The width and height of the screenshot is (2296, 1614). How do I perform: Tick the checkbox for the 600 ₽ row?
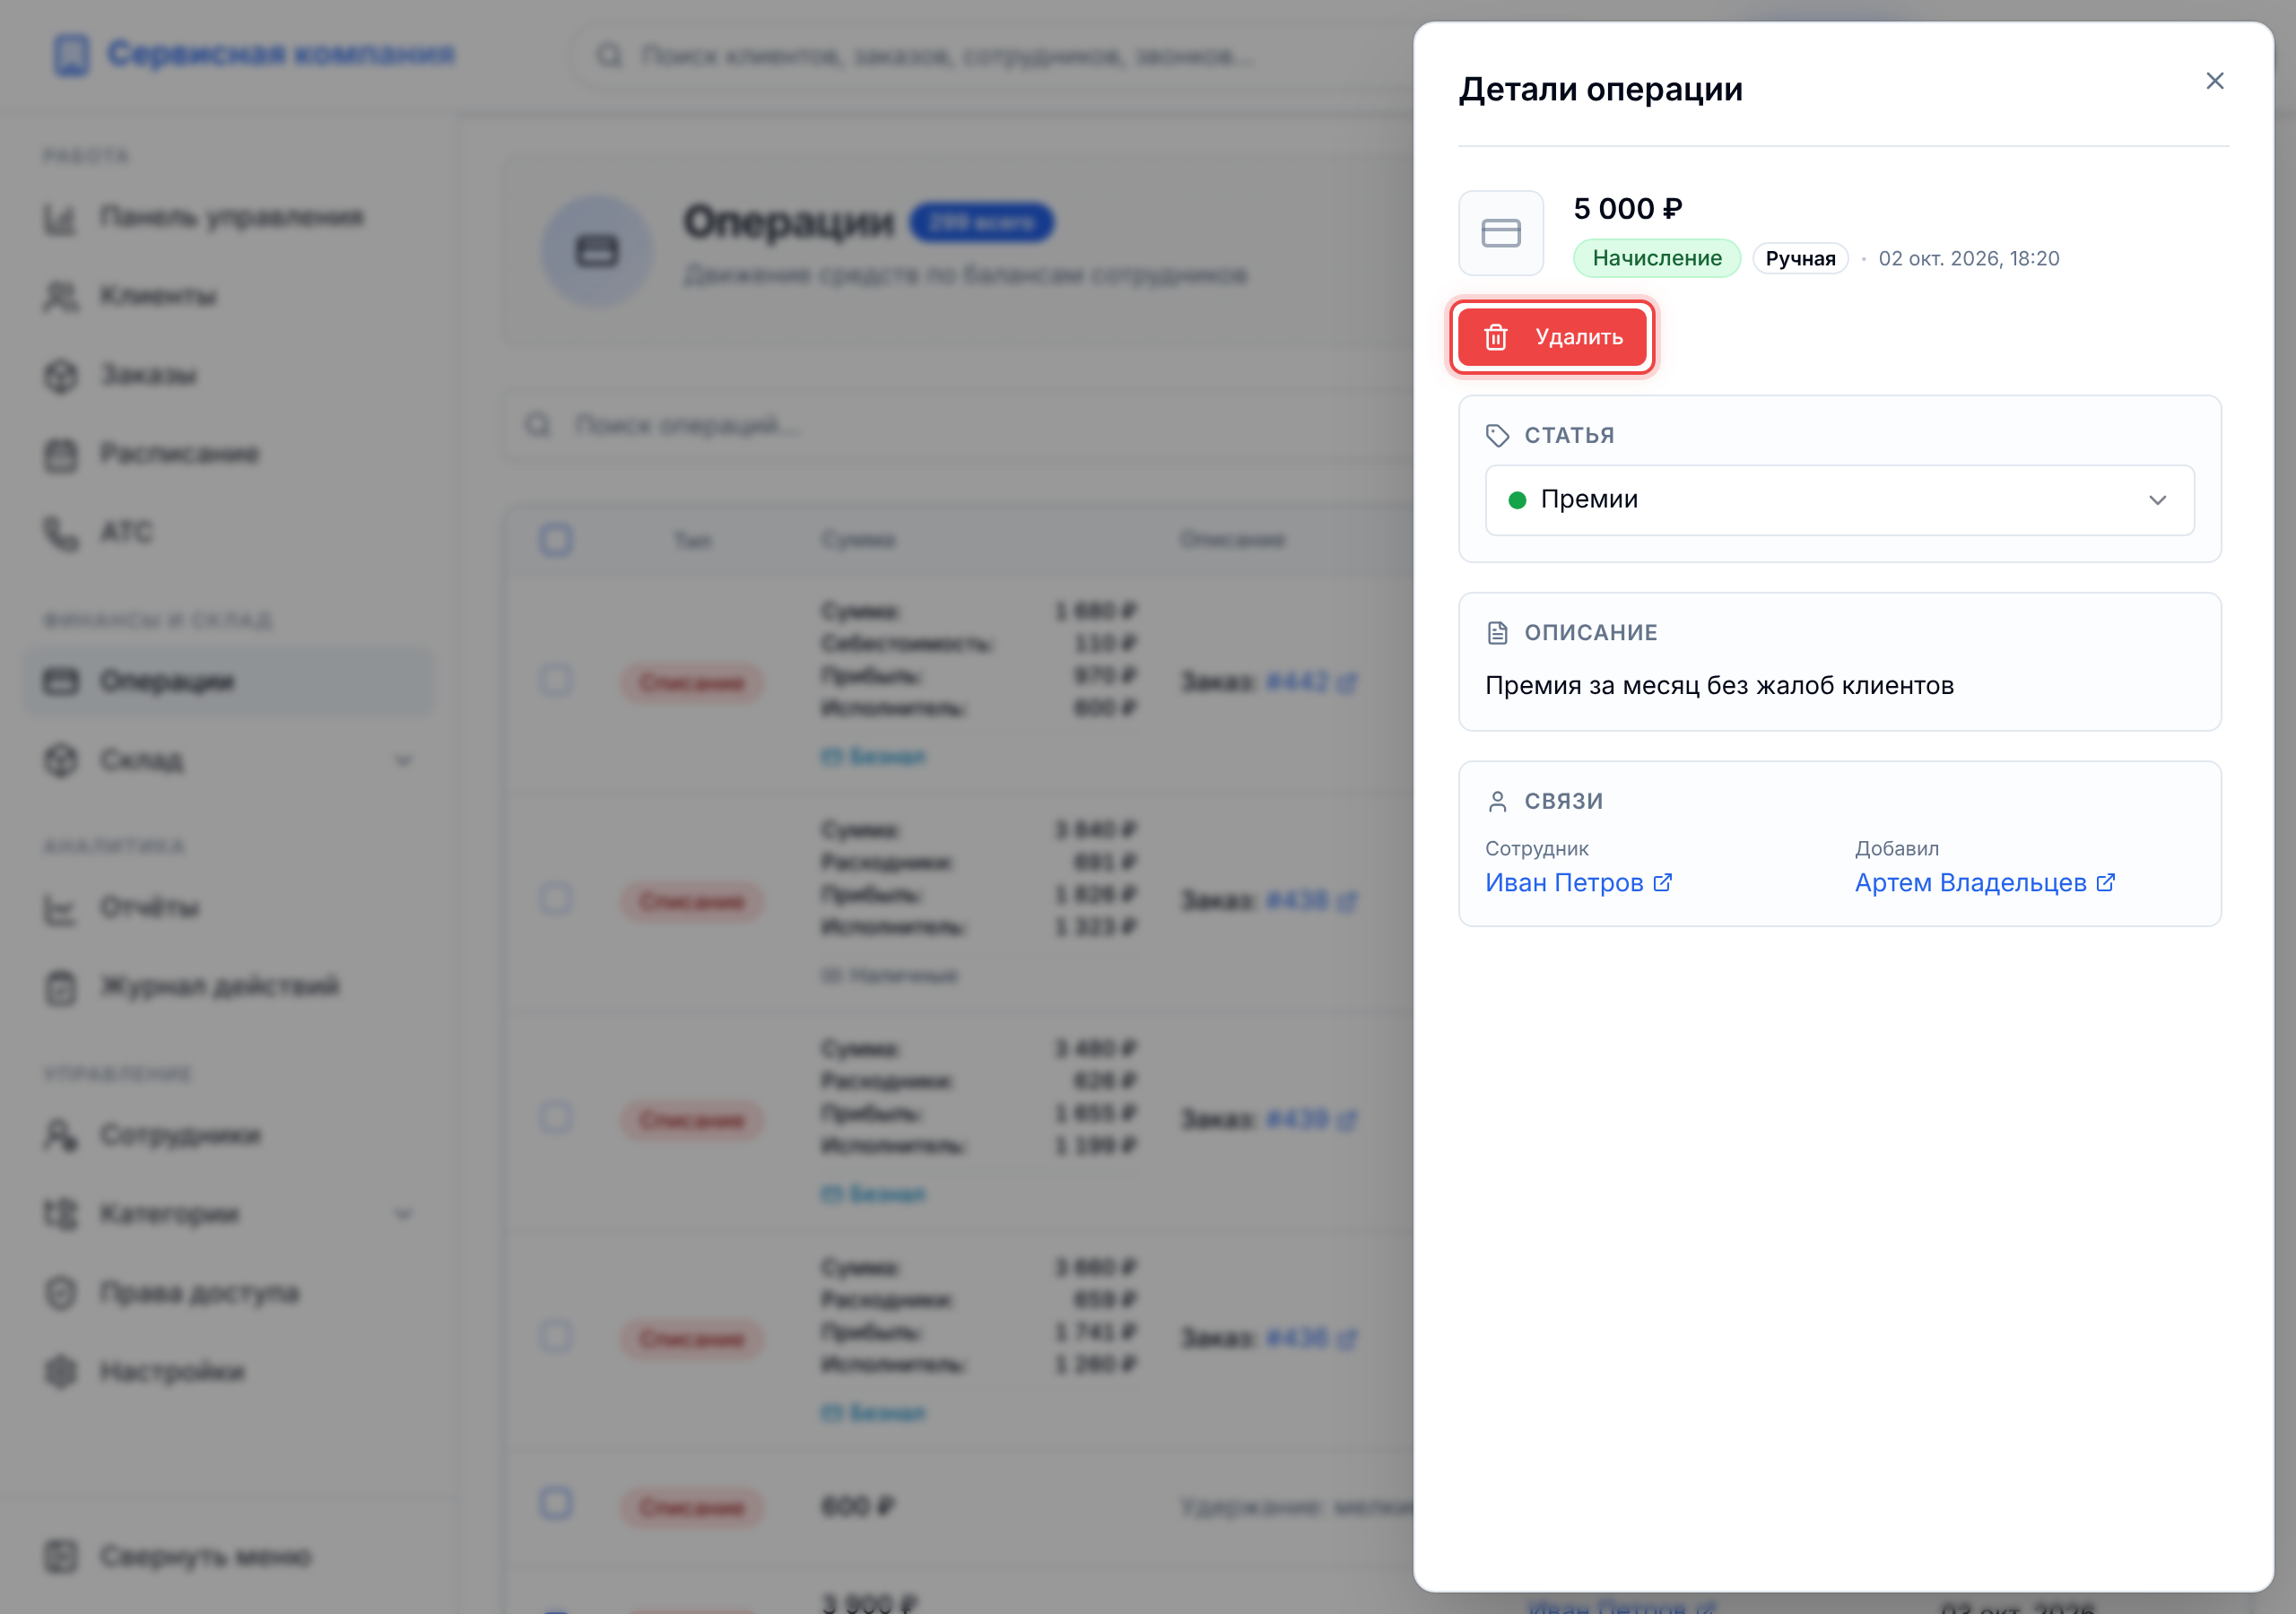coord(556,1503)
